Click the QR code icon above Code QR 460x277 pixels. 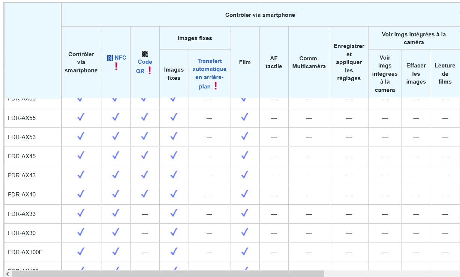tap(145, 54)
